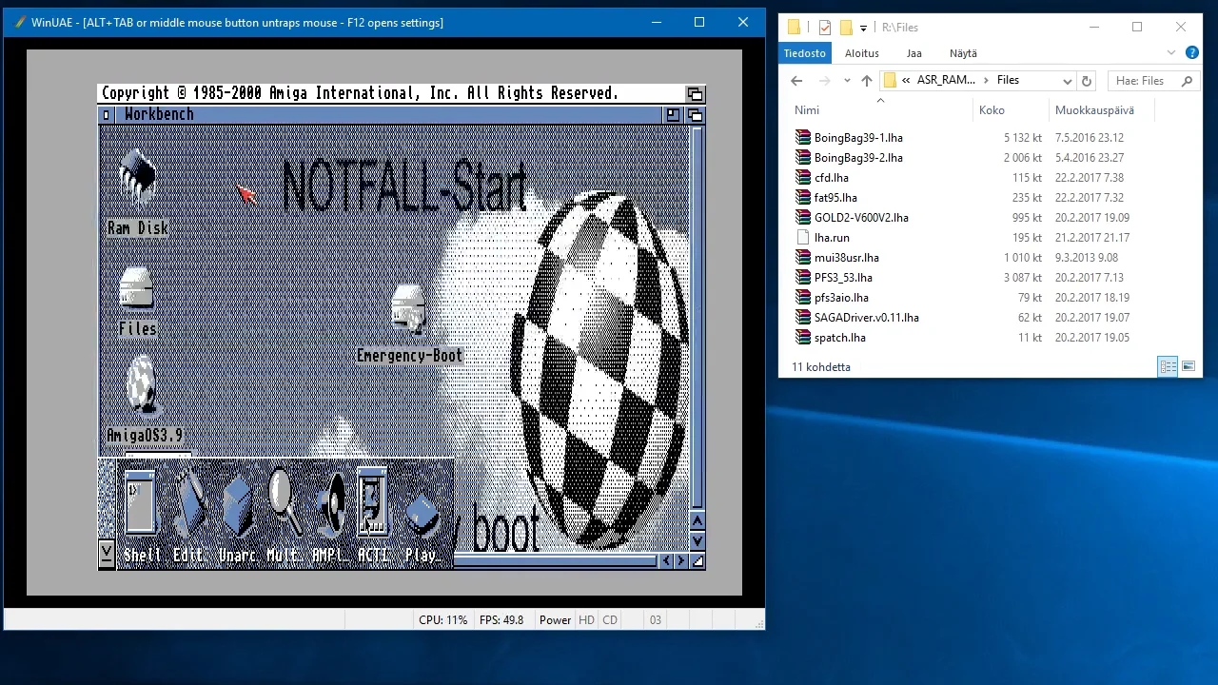
Task: Click the Workbench window depth gadget
Action: [696, 114]
